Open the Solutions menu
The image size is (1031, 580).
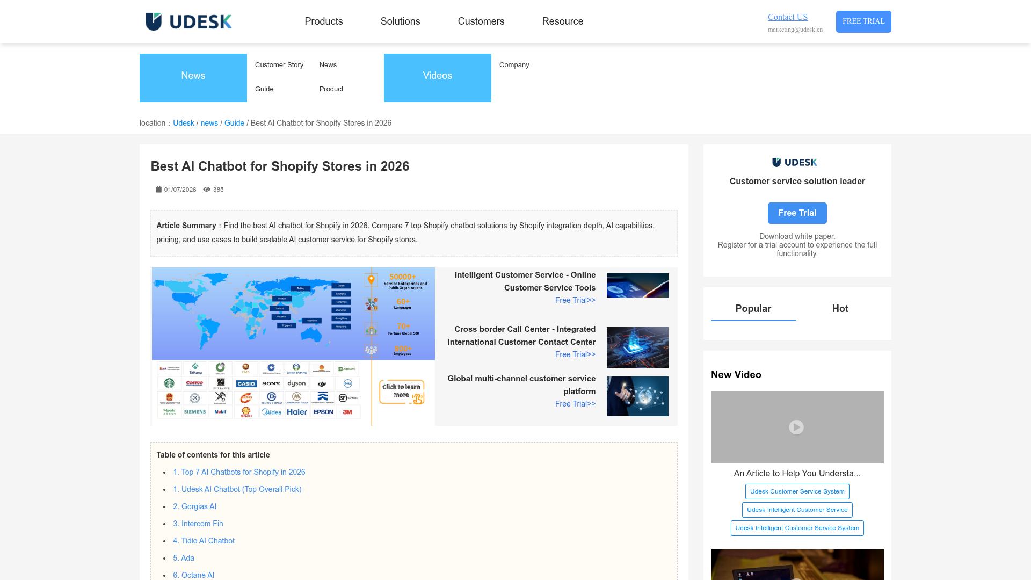tap(401, 21)
